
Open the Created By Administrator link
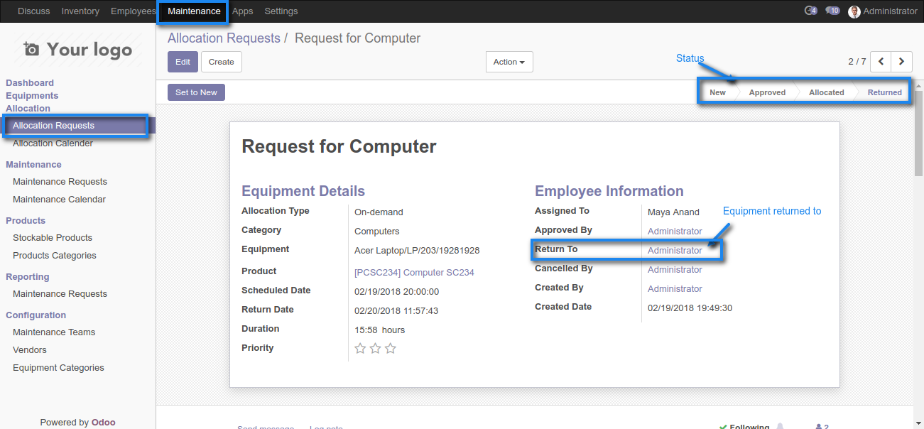tap(675, 289)
